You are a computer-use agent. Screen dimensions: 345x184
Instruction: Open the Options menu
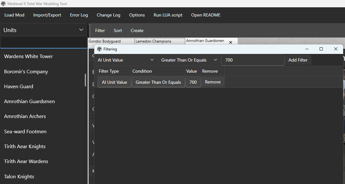[137, 15]
